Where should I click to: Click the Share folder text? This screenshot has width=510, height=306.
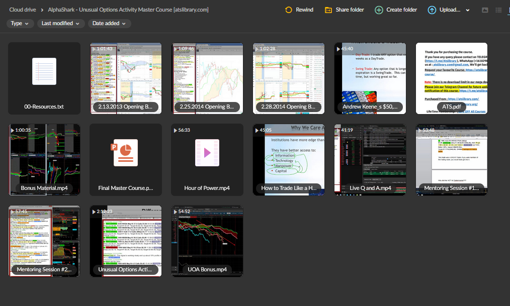[350, 10]
